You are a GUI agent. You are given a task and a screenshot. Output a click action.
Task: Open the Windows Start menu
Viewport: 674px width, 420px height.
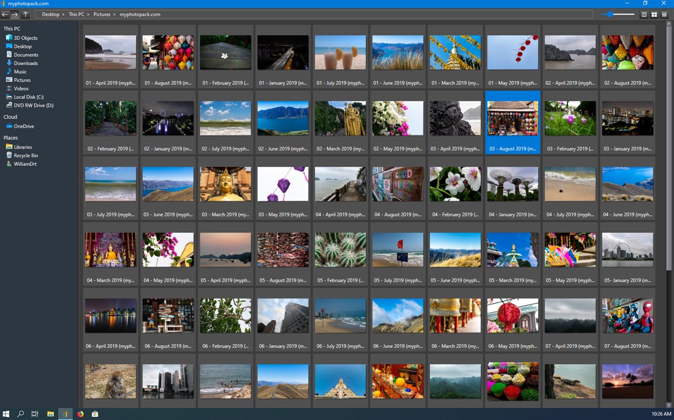pos(6,414)
